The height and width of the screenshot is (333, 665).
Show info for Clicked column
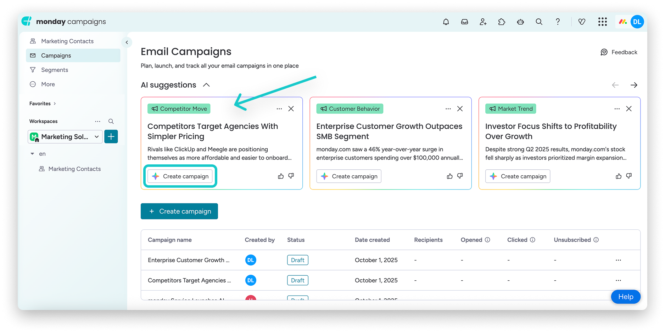[x=532, y=240]
